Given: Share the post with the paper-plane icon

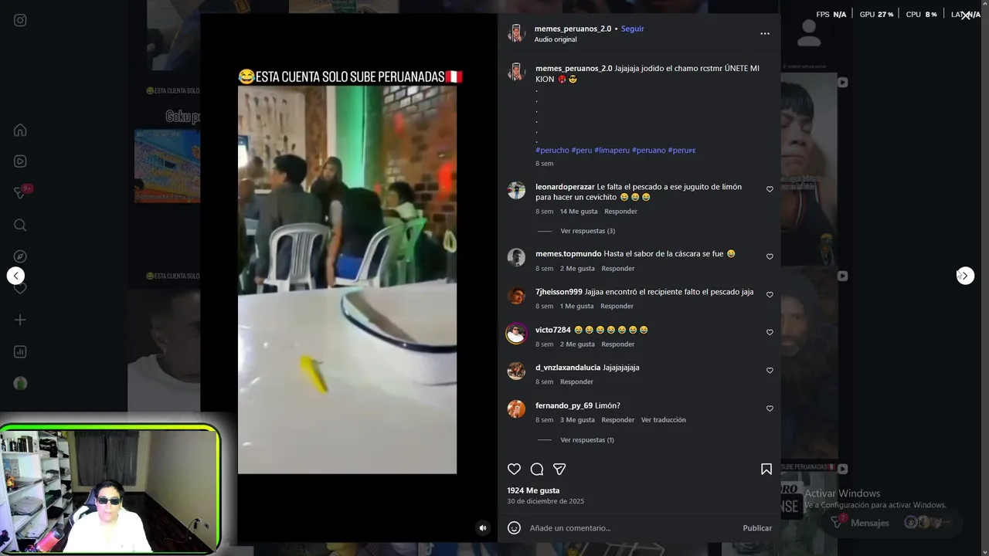Looking at the screenshot, I should click(x=559, y=469).
